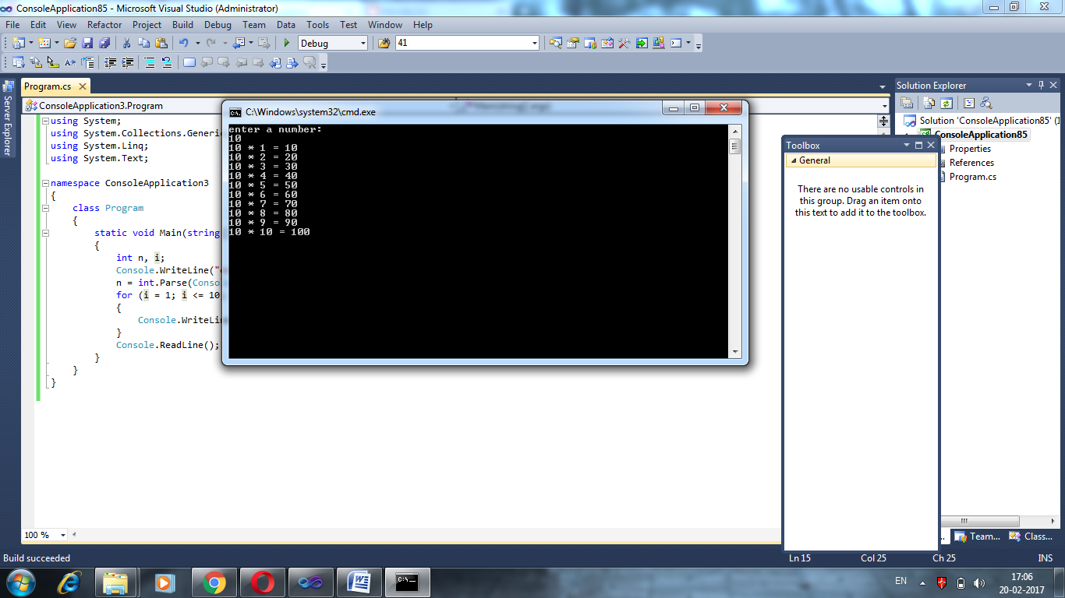Viewport: 1065px width, 598px height.
Task: Click the Decrease Line Indent icon
Action: click(110, 62)
